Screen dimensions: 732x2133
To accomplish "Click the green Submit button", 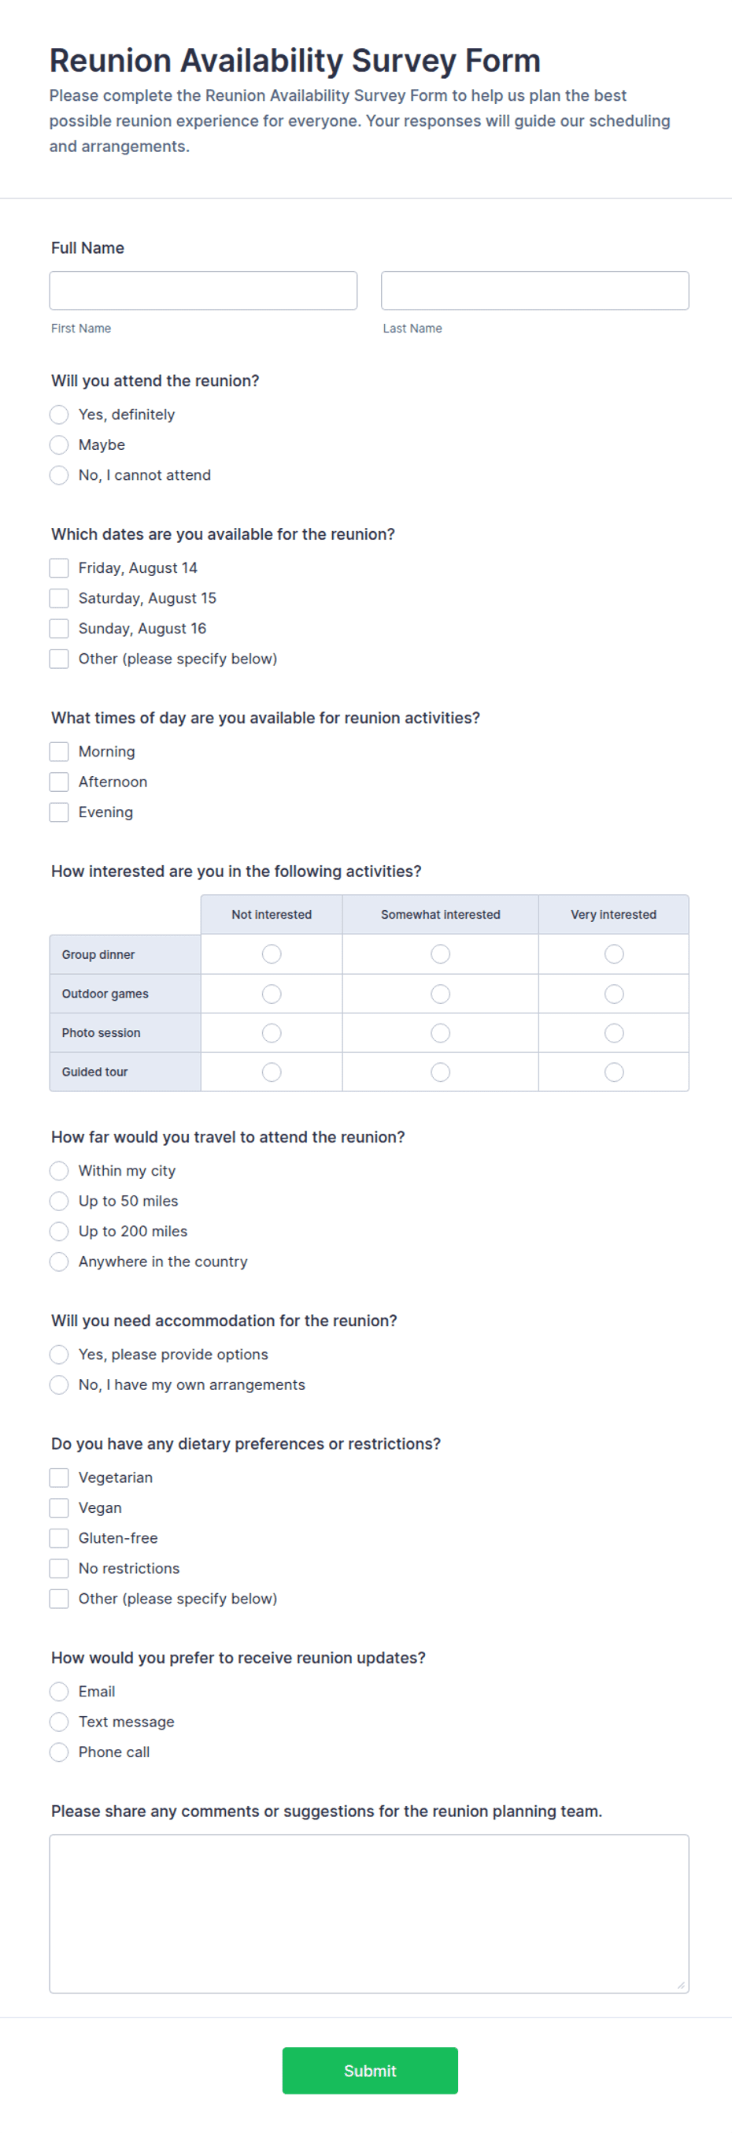I will pos(370,2071).
